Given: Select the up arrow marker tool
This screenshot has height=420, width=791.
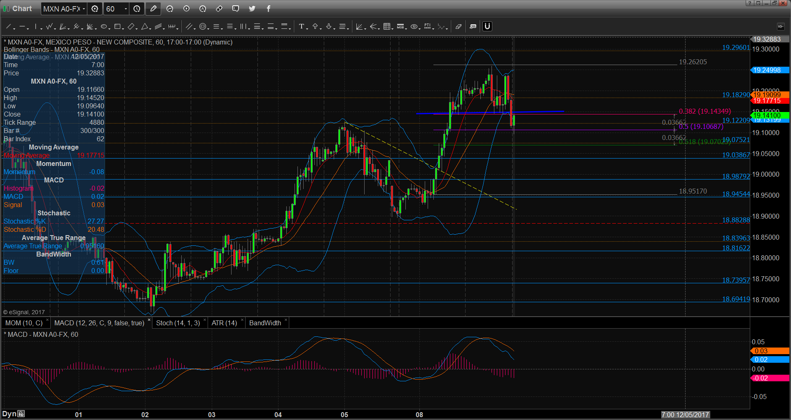Looking at the screenshot, I should 315,27.
